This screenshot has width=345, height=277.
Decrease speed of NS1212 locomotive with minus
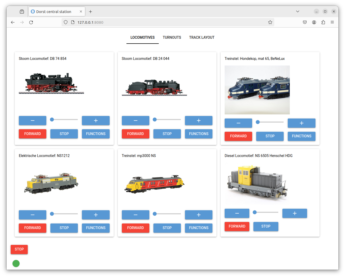[x=33, y=215]
